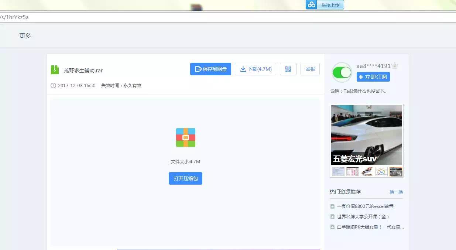Viewport: 456px width, 250px height.
Task: Click the 打开压缩包 open archive button
Action: pos(185,178)
